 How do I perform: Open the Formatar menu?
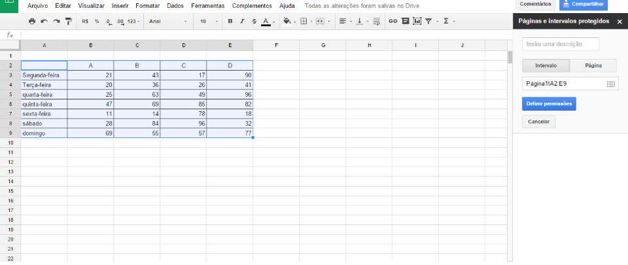tap(147, 5)
